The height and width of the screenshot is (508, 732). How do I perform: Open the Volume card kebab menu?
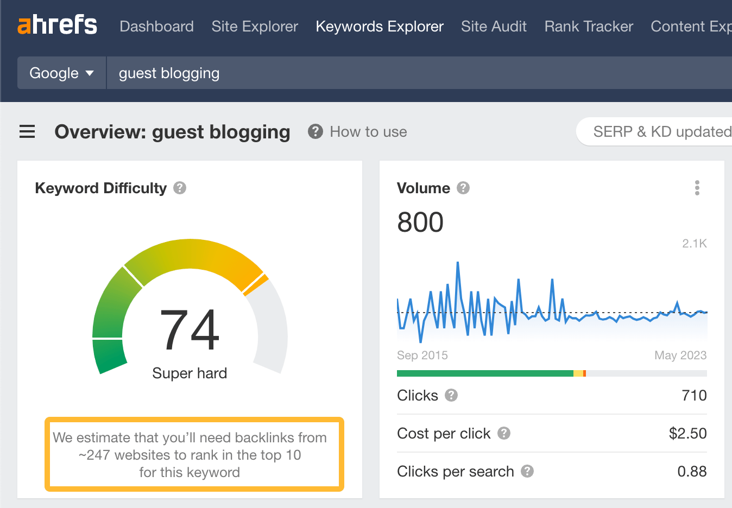point(697,188)
